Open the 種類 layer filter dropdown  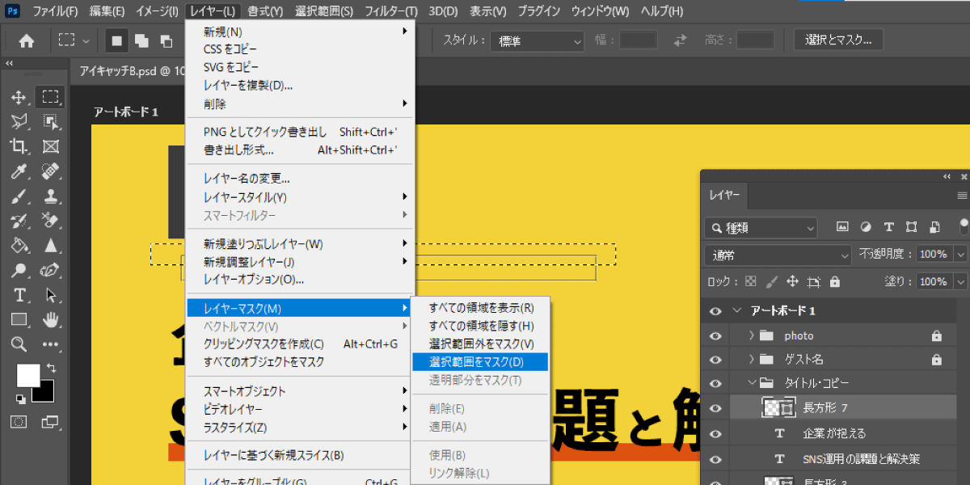pyautogui.click(x=761, y=228)
